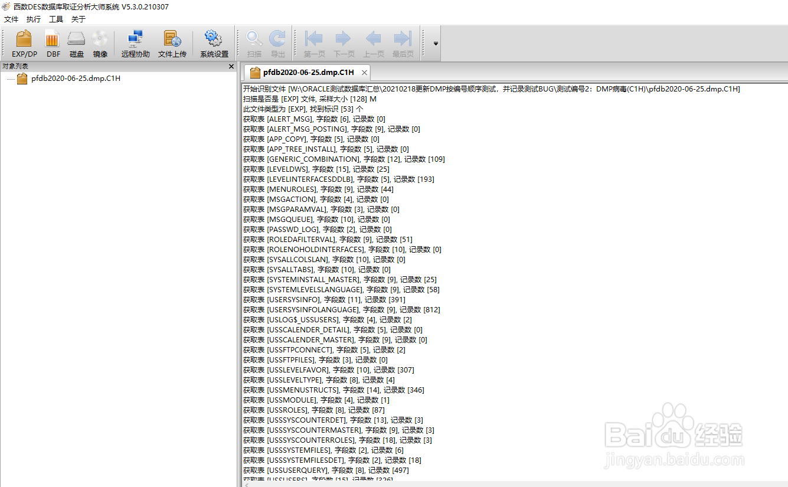Click the log line for LEVELDWS
Viewport: 788px width, 487px height.
click(x=316, y=169)
